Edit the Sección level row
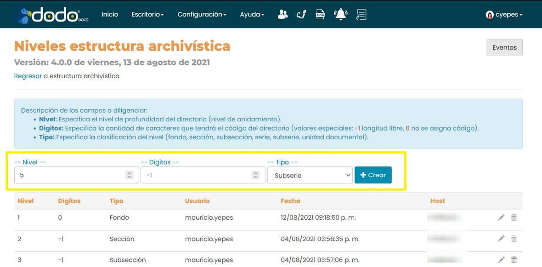 pos(501,239)
